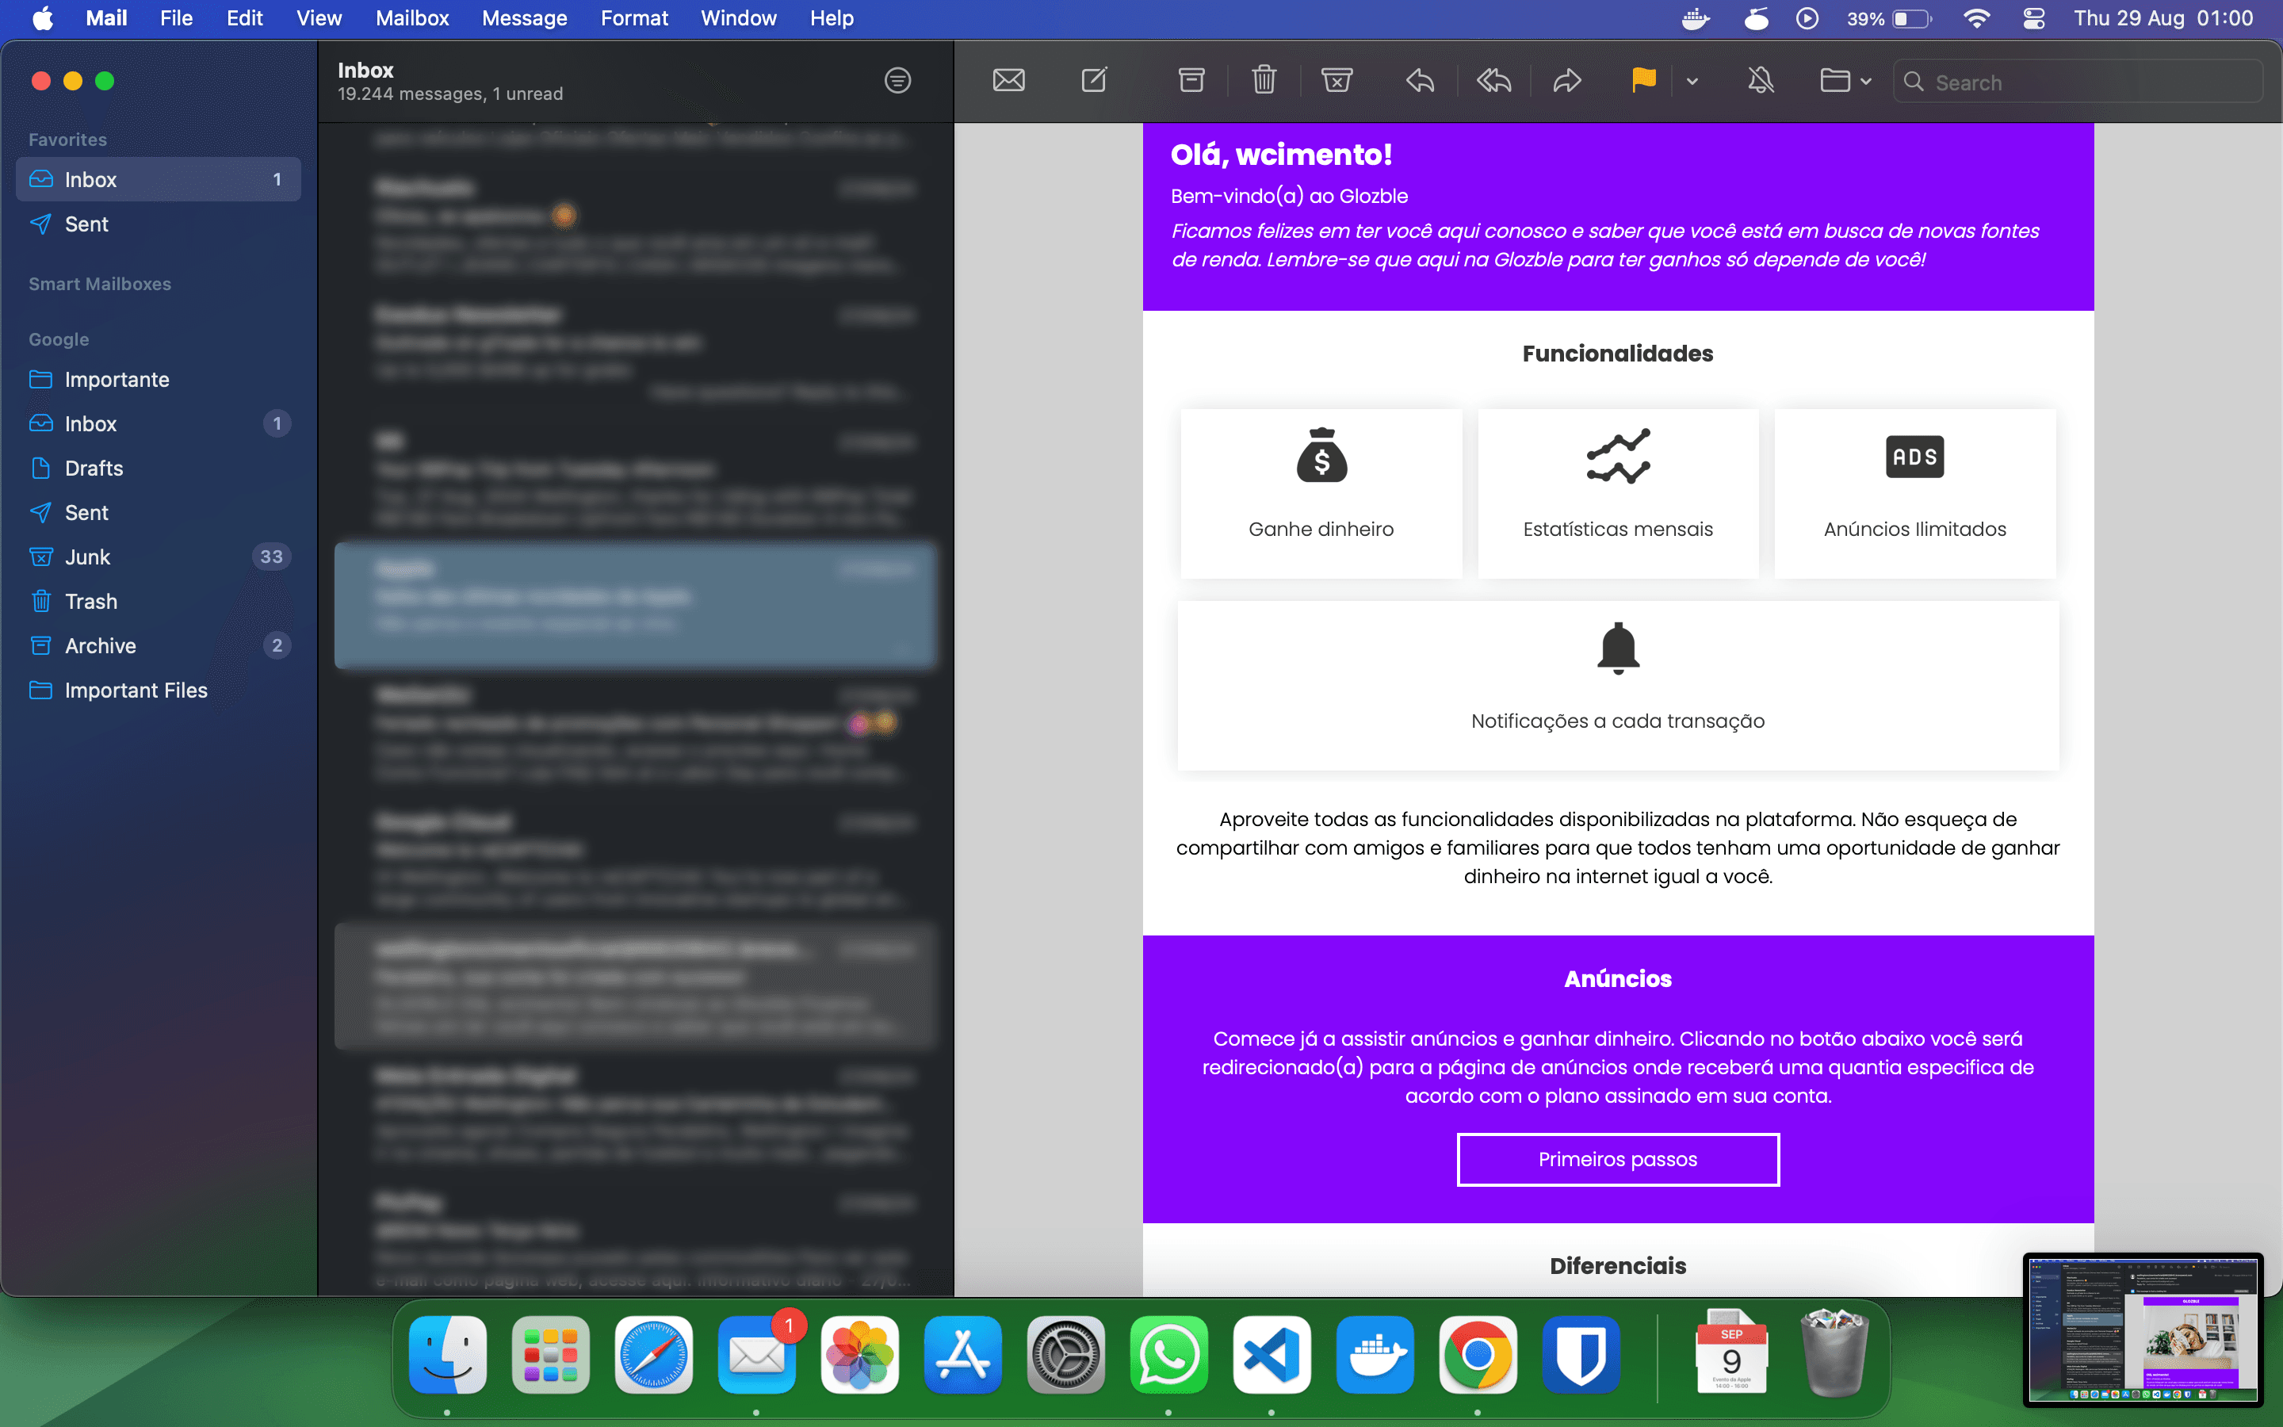Image resolution: width=2283 pixels, height=1427 pixels.
Task: Delete the selected message with trash icon
Action: click(1264, 81)
